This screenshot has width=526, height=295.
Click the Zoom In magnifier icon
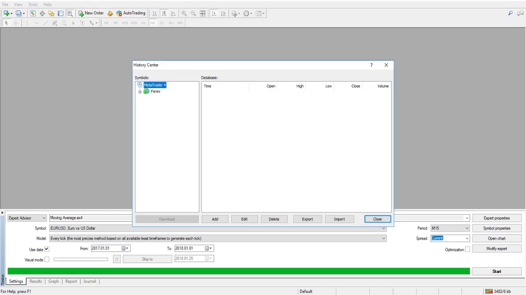click(184, 14)
